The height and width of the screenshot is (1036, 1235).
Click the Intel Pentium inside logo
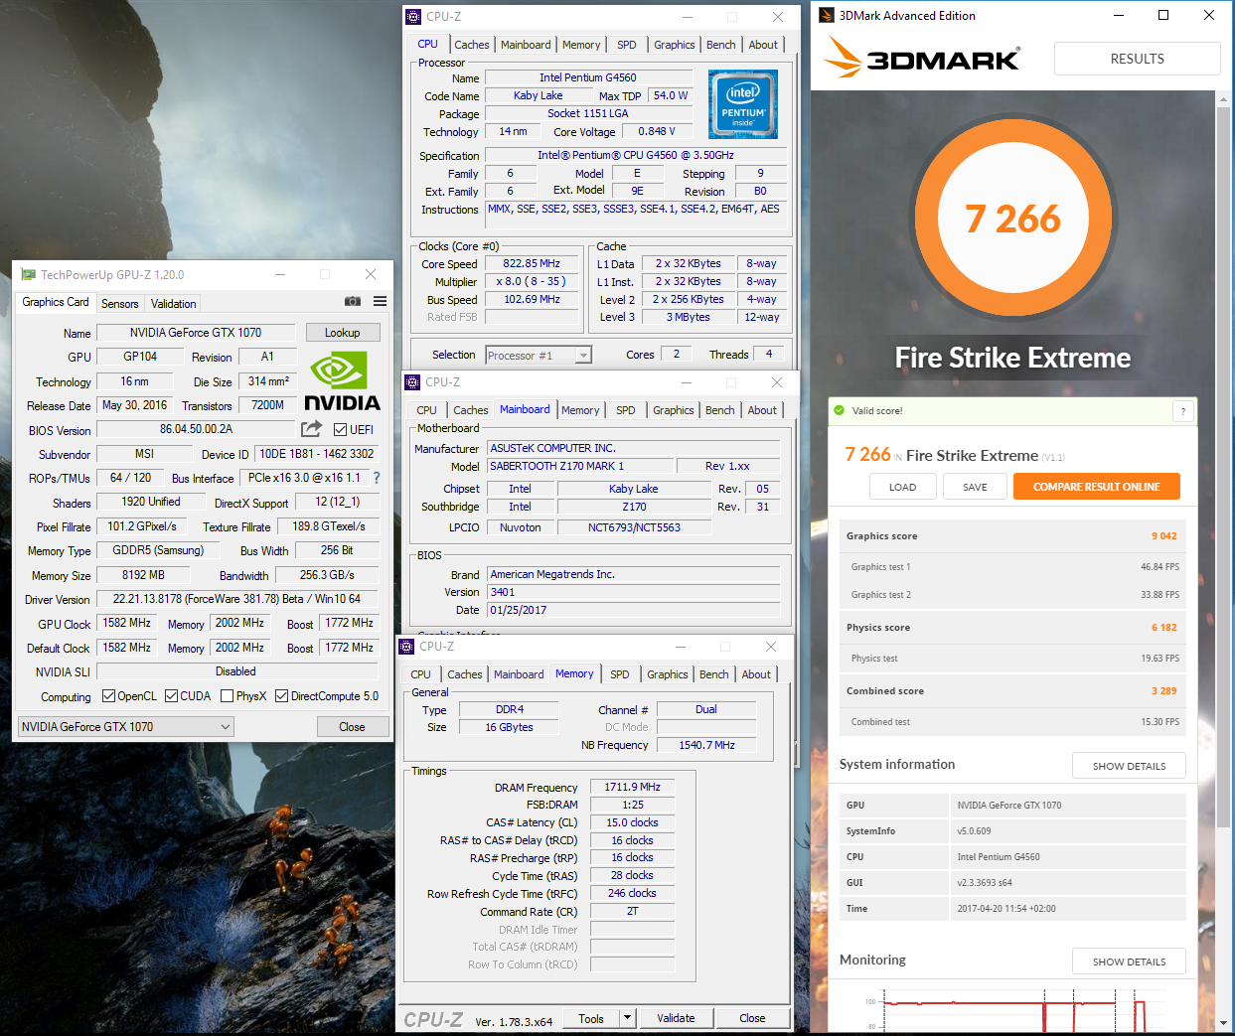click(742, 104)
